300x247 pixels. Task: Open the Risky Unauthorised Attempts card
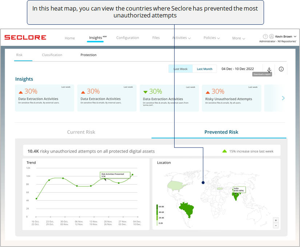click(232, 98)
